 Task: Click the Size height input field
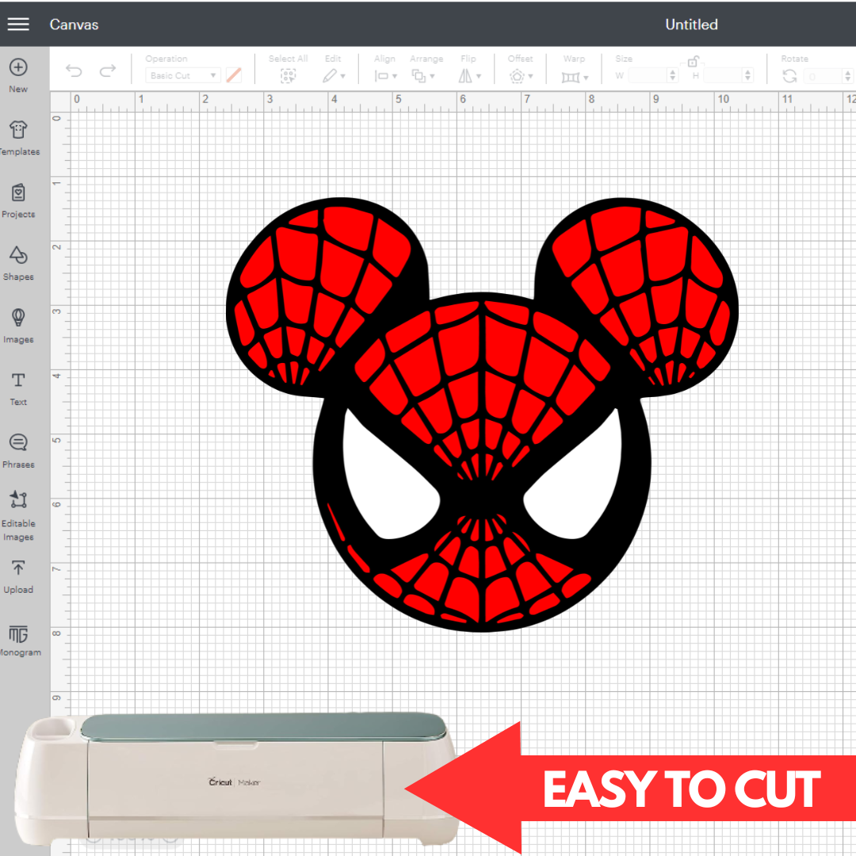click(723, 75)
